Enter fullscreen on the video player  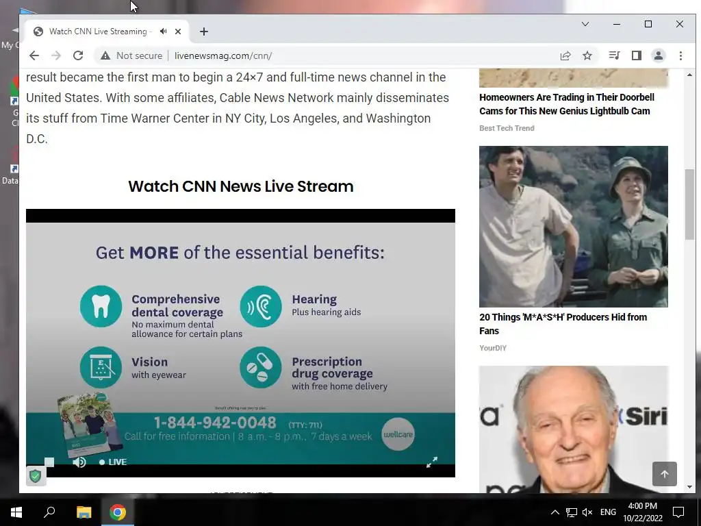tap(432, 462)
